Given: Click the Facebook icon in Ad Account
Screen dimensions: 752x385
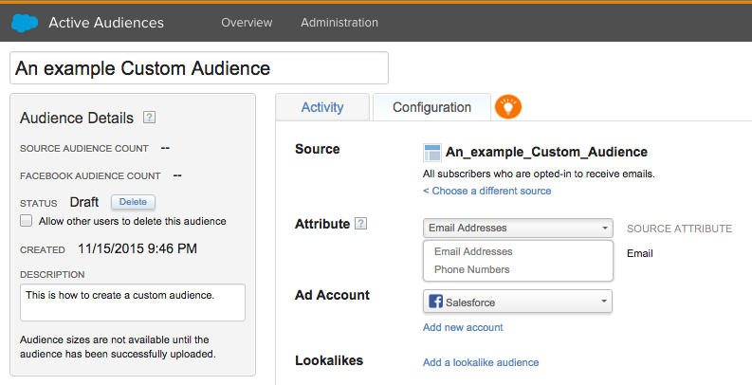Looking at the screenshot, I should click(436, 302).
